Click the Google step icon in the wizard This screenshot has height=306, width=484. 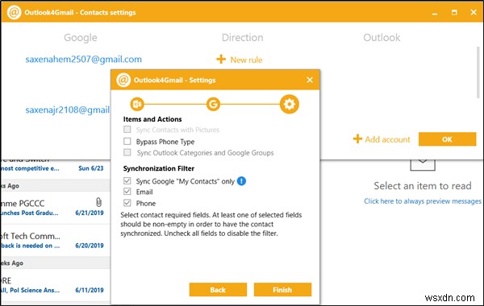pyautogui.click(x=213, y=104)
